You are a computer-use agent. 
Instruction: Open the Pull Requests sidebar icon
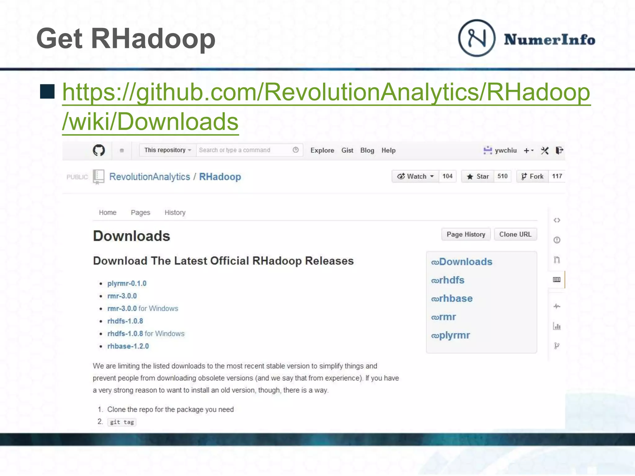pyautogui.click(x=557, y=260)
